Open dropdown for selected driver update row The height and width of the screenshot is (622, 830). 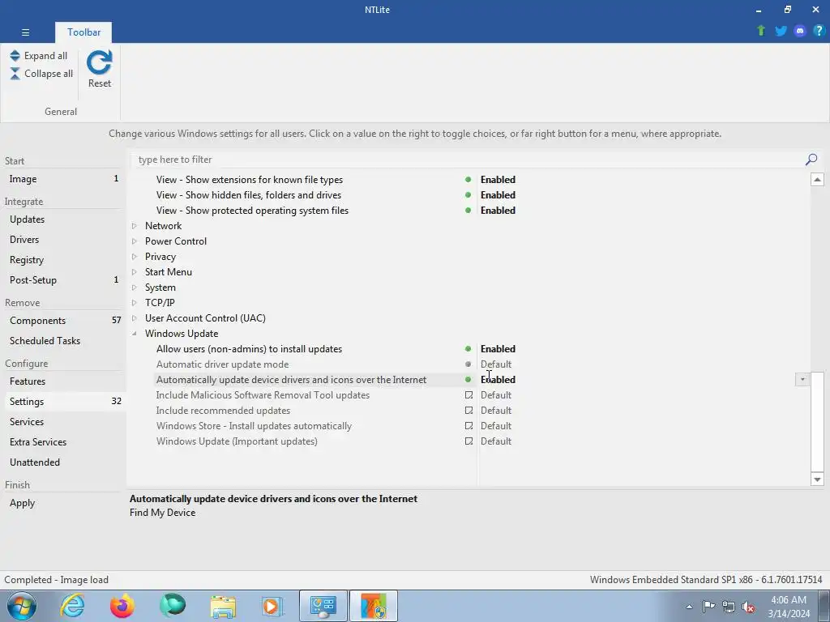pos(802,379)
